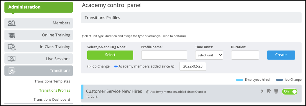Click the green Select job and org button

(x=110, y=55)
